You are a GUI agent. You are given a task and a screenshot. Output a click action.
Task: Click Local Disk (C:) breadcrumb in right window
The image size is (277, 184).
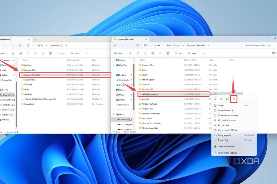174,45
